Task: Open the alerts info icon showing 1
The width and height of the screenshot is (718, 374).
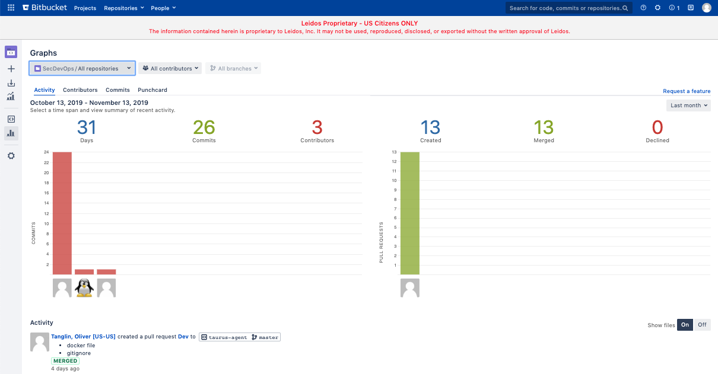Action: pyautogui.click(x=674, y=8)
